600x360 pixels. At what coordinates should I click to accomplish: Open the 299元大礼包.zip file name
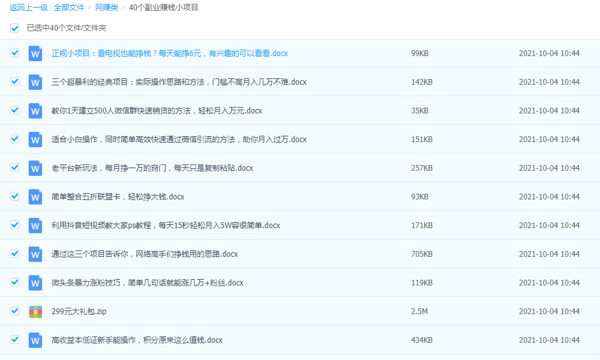pyautogui.click(x=78, y=312)
